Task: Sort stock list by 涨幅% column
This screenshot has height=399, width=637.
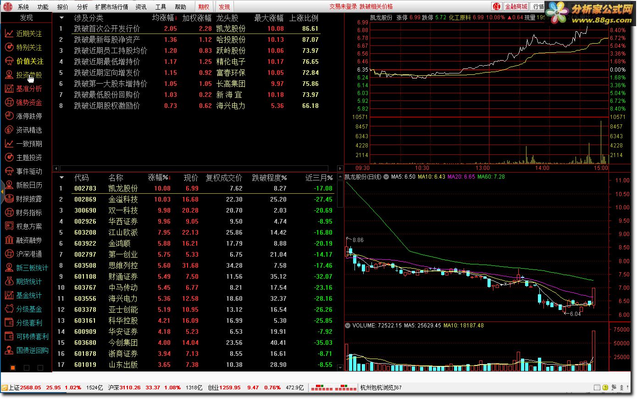Action: [159, 177]
